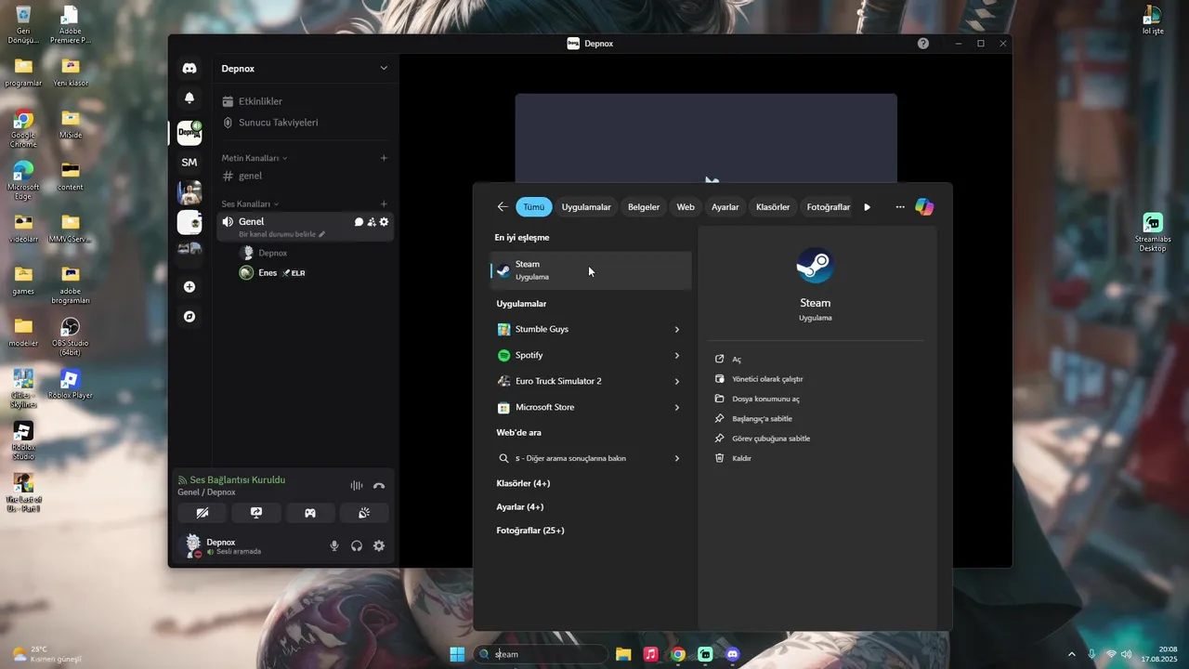
Task: Open search panel three-dots options
Action: (900, 207)
